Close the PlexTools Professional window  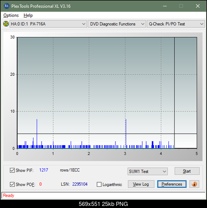(x=198, y=6)
